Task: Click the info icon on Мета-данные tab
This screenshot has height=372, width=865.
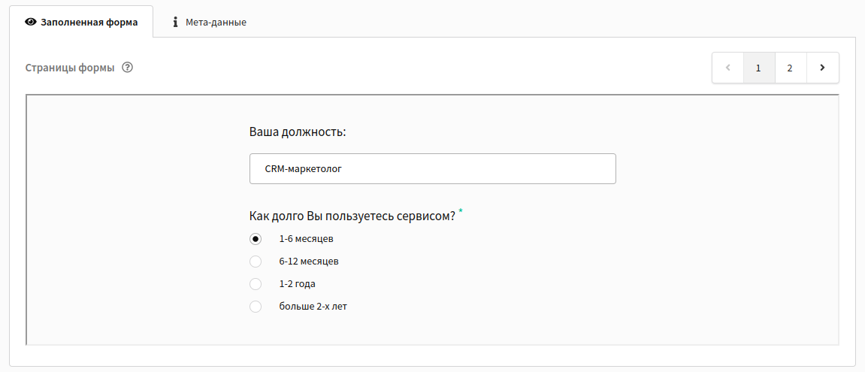Action: pyautogui.click(x=175, y=22)
